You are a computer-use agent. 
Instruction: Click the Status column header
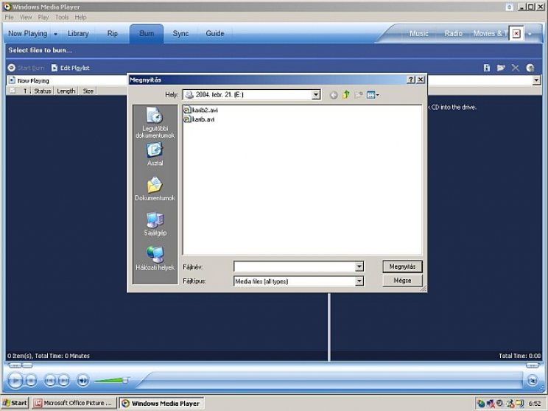[x=43, y=91]
